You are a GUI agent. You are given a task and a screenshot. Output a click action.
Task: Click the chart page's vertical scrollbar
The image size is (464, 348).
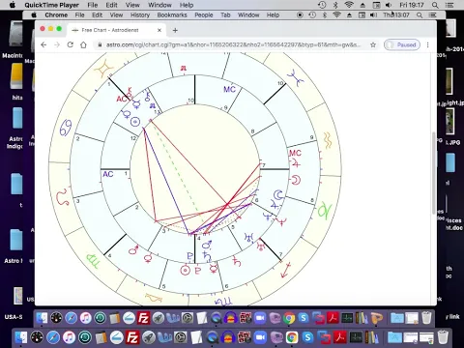(433, 172)
